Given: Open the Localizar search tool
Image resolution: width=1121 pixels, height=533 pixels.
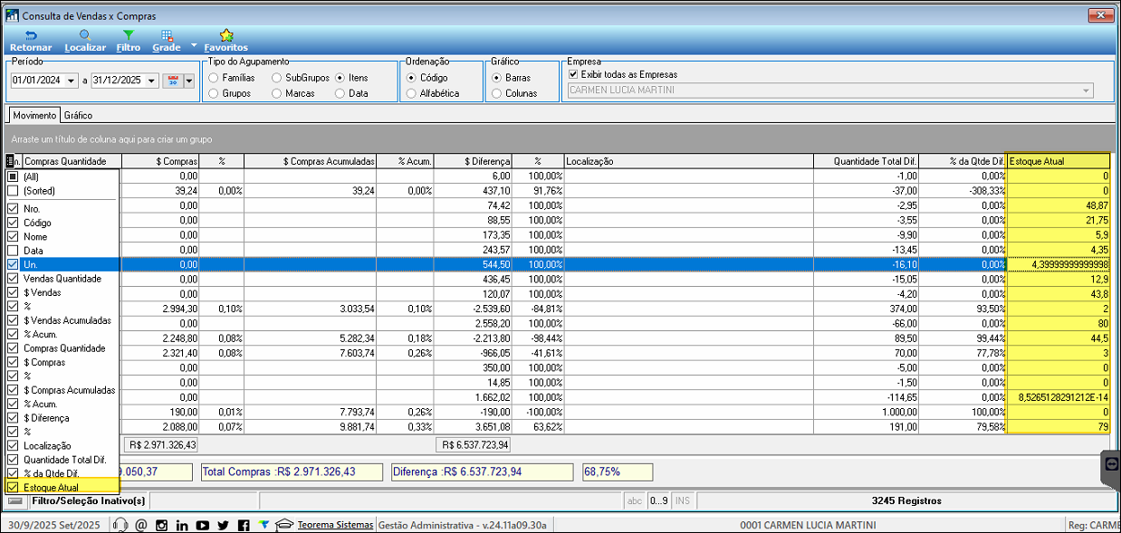Looking at the screenshot, I should (x=85, y=40).
